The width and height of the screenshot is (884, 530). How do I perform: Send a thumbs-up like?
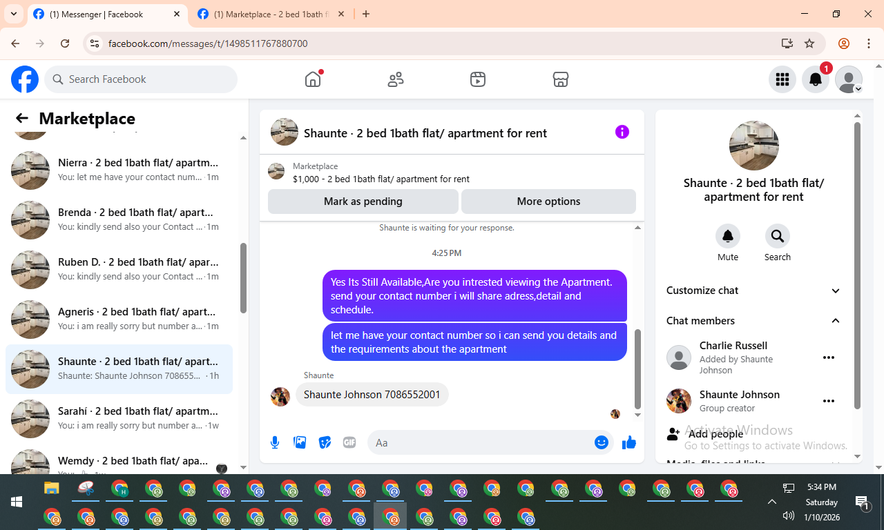coord(629,442)
